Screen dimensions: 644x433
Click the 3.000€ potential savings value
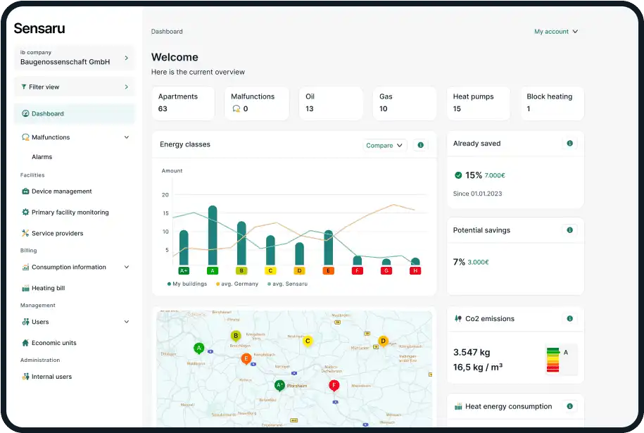479,262
